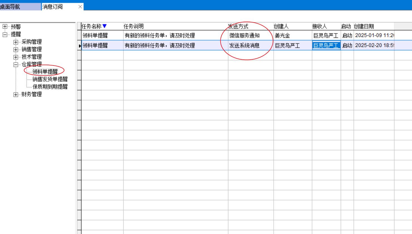Switch to the 桌面导航 tab
Viewport: 412px width, 234px height.
click(x=11, y=7)
